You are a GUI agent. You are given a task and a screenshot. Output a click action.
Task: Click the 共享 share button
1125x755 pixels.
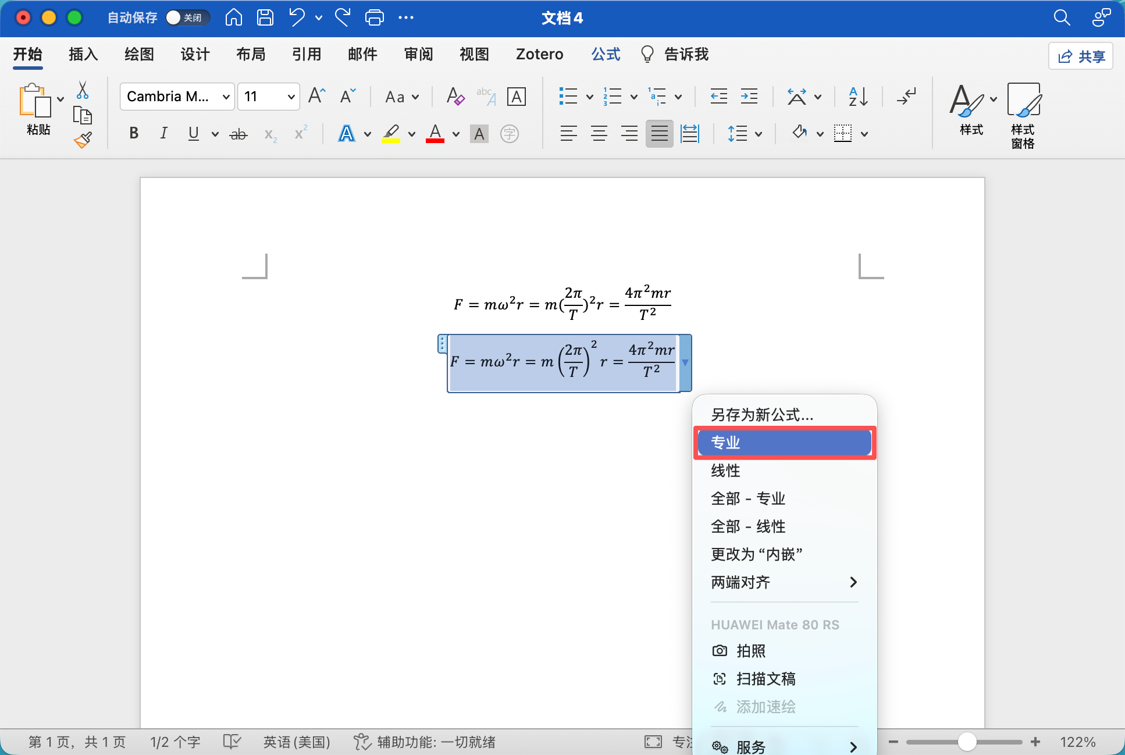click(1081, 56)
